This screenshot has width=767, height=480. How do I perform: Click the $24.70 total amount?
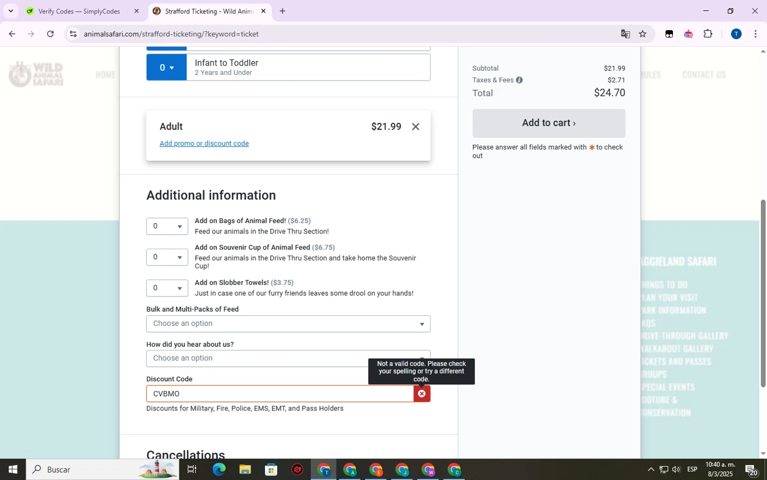pos(610,93)
